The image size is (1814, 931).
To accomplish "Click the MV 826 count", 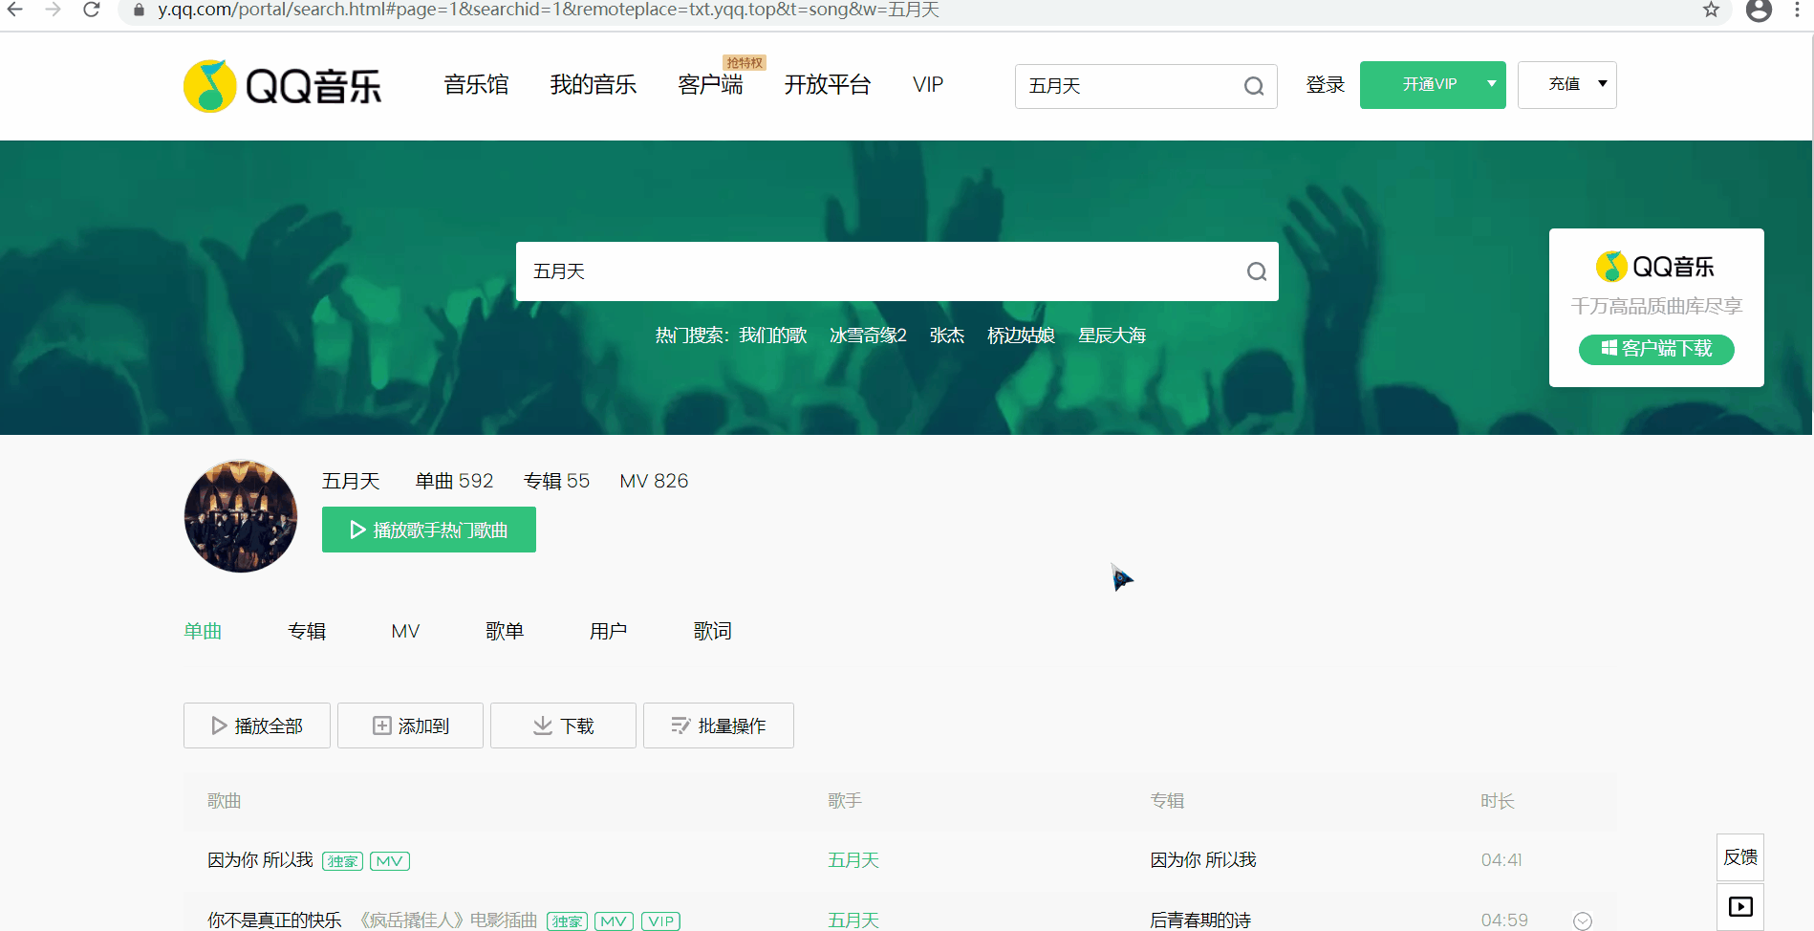I will point(654,481).
